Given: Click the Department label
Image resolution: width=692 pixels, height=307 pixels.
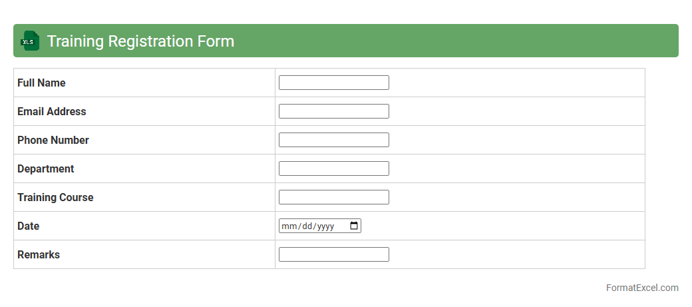Looking at the screenshot, I should [45, 168].
